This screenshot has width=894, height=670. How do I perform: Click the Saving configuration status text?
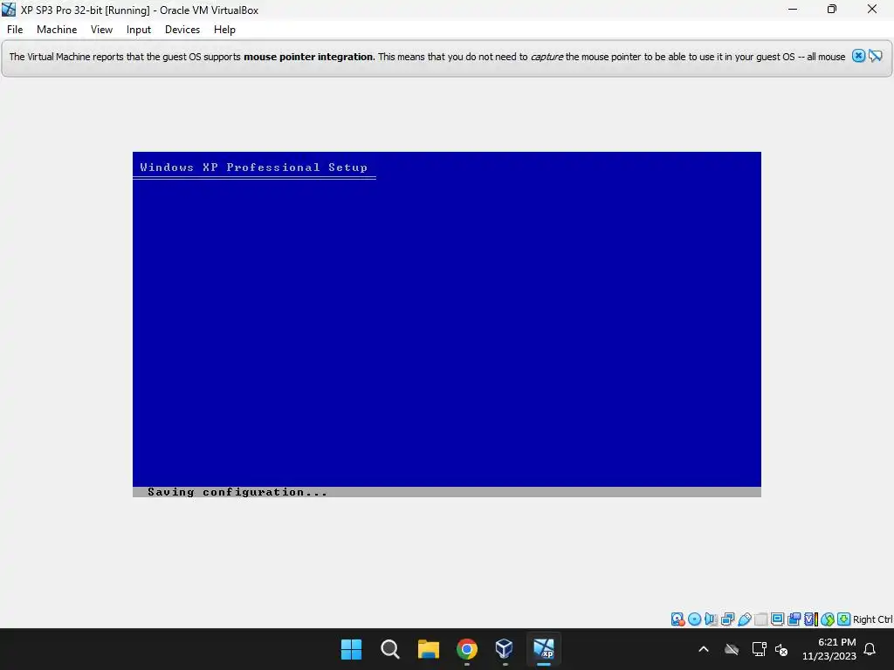(x=237, y=492)
